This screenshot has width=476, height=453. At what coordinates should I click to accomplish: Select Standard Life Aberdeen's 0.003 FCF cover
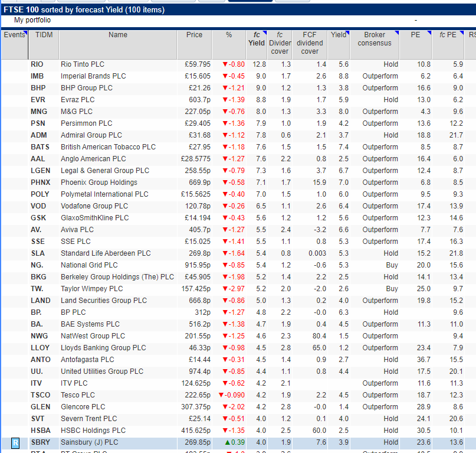(317, 253)
